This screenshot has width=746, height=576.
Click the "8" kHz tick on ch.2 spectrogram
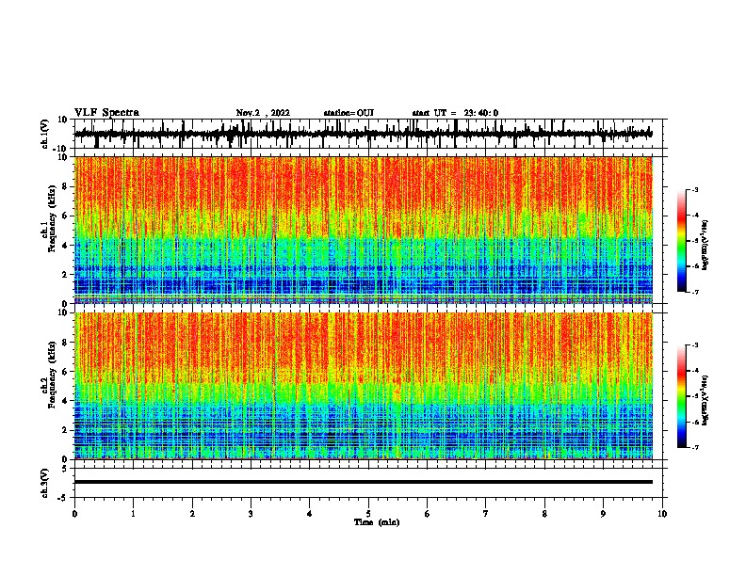tap(66, 343)
